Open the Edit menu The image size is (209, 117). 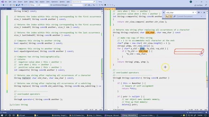click(10, 2)
